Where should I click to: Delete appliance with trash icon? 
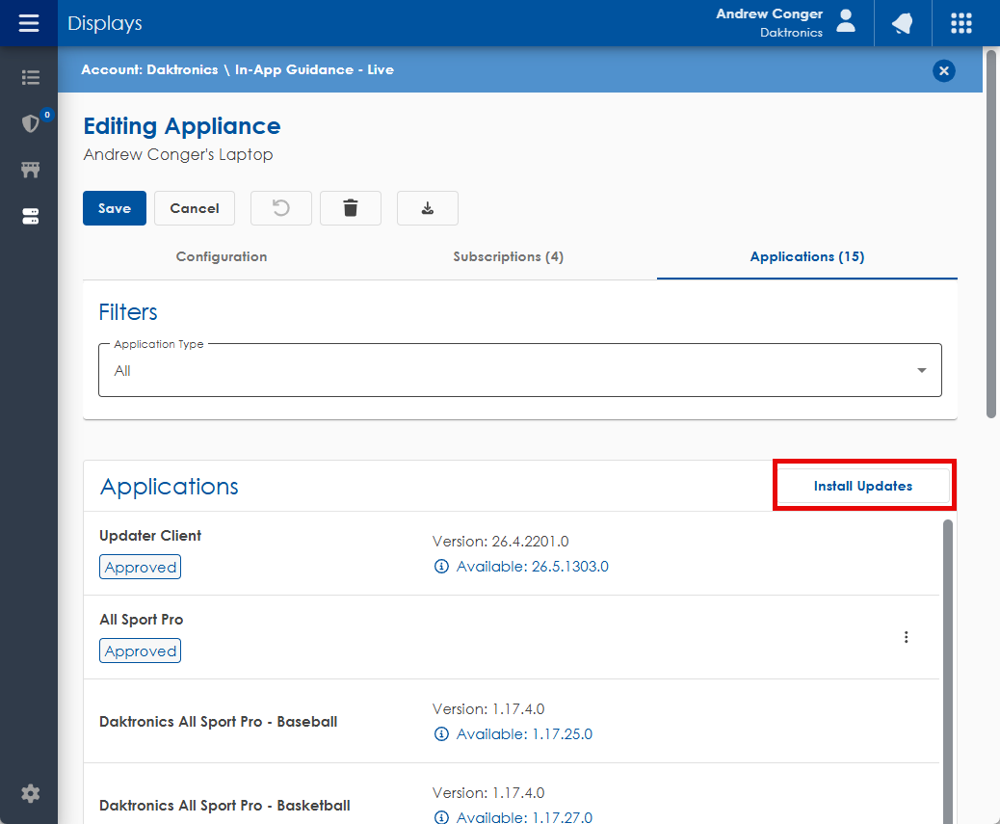click(350, 208)
